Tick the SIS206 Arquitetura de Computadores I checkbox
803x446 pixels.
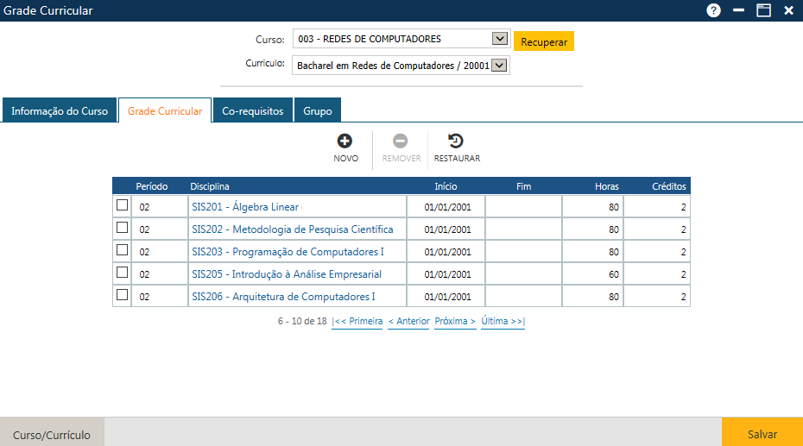click(x=122, y=295)
